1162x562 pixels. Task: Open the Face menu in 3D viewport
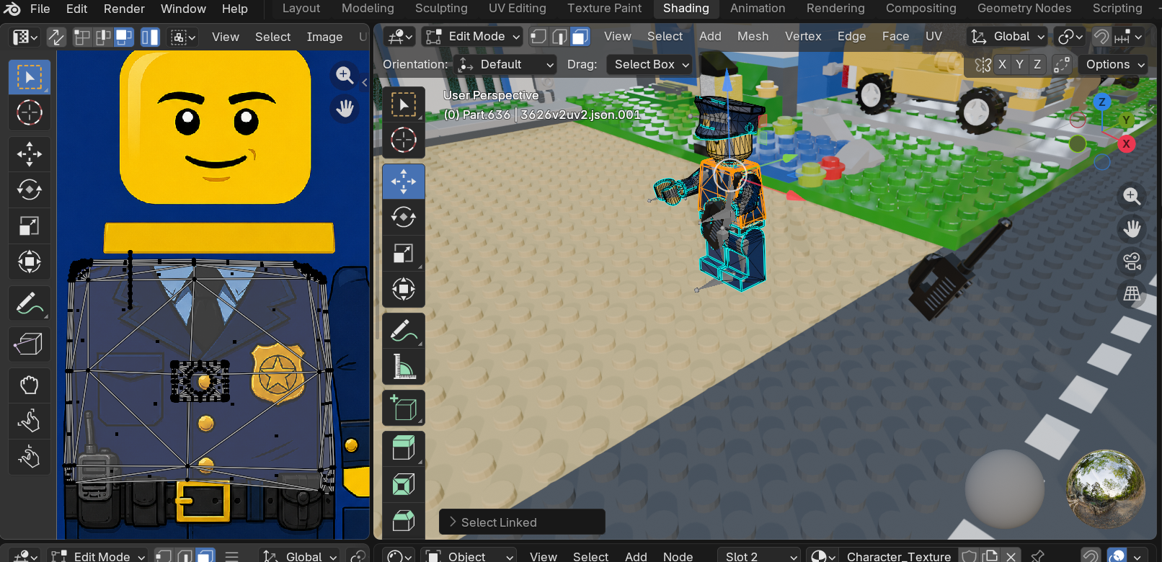(895, 36)
